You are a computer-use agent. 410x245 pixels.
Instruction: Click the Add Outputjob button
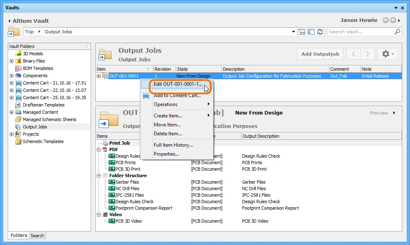point(320,54)
